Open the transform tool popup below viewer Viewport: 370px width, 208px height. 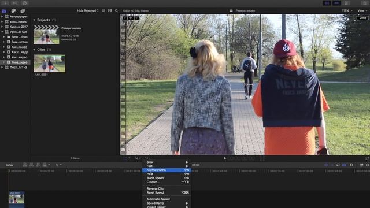pos(127,158)
